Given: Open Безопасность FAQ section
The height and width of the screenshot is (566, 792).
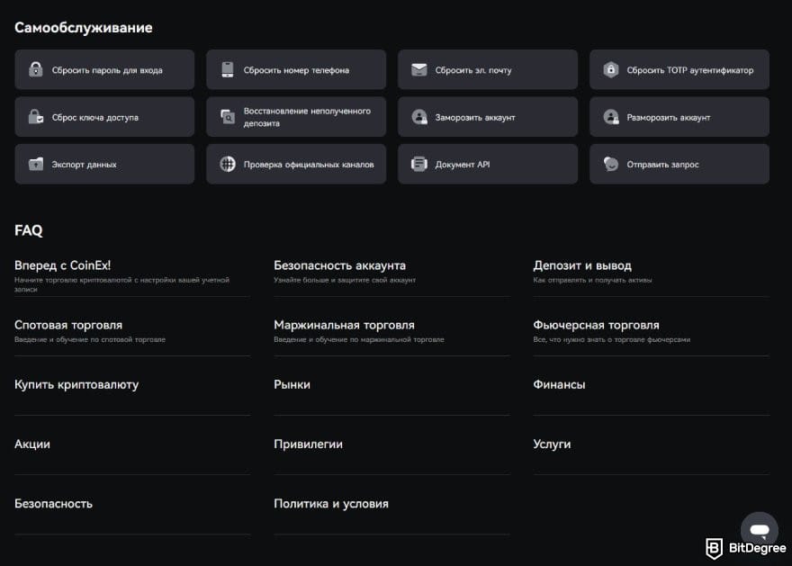Looking at the screenshot, I should tap(53, 503).
